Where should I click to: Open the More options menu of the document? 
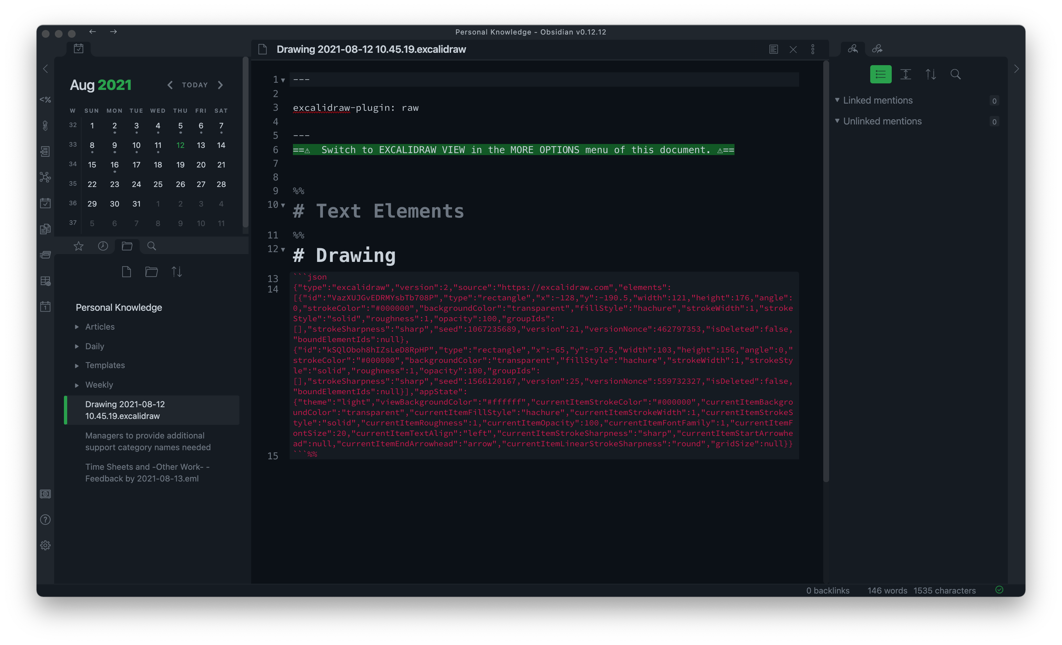point(813,49)
